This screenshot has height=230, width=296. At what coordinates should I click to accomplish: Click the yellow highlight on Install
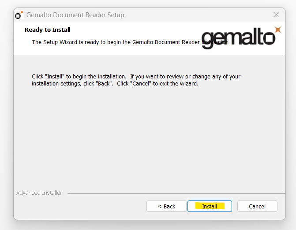210,206
